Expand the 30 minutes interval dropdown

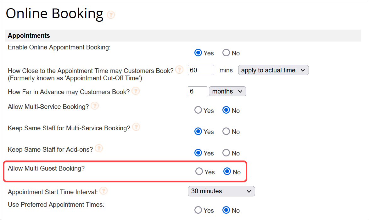(221, 191)
